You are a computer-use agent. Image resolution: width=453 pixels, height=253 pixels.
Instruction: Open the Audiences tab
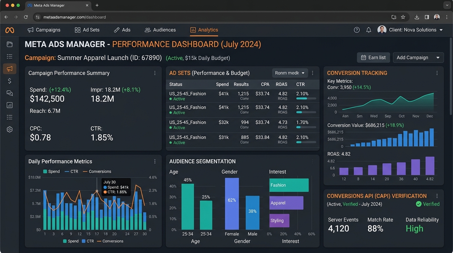point(160,30)
